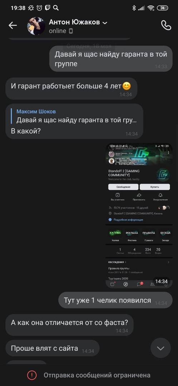Open Антон Южаков's profile avatar
The height and width of the screenshot is (386, 178).
tap(36, 26)
